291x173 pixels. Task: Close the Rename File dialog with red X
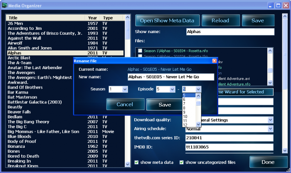[215, 61]
